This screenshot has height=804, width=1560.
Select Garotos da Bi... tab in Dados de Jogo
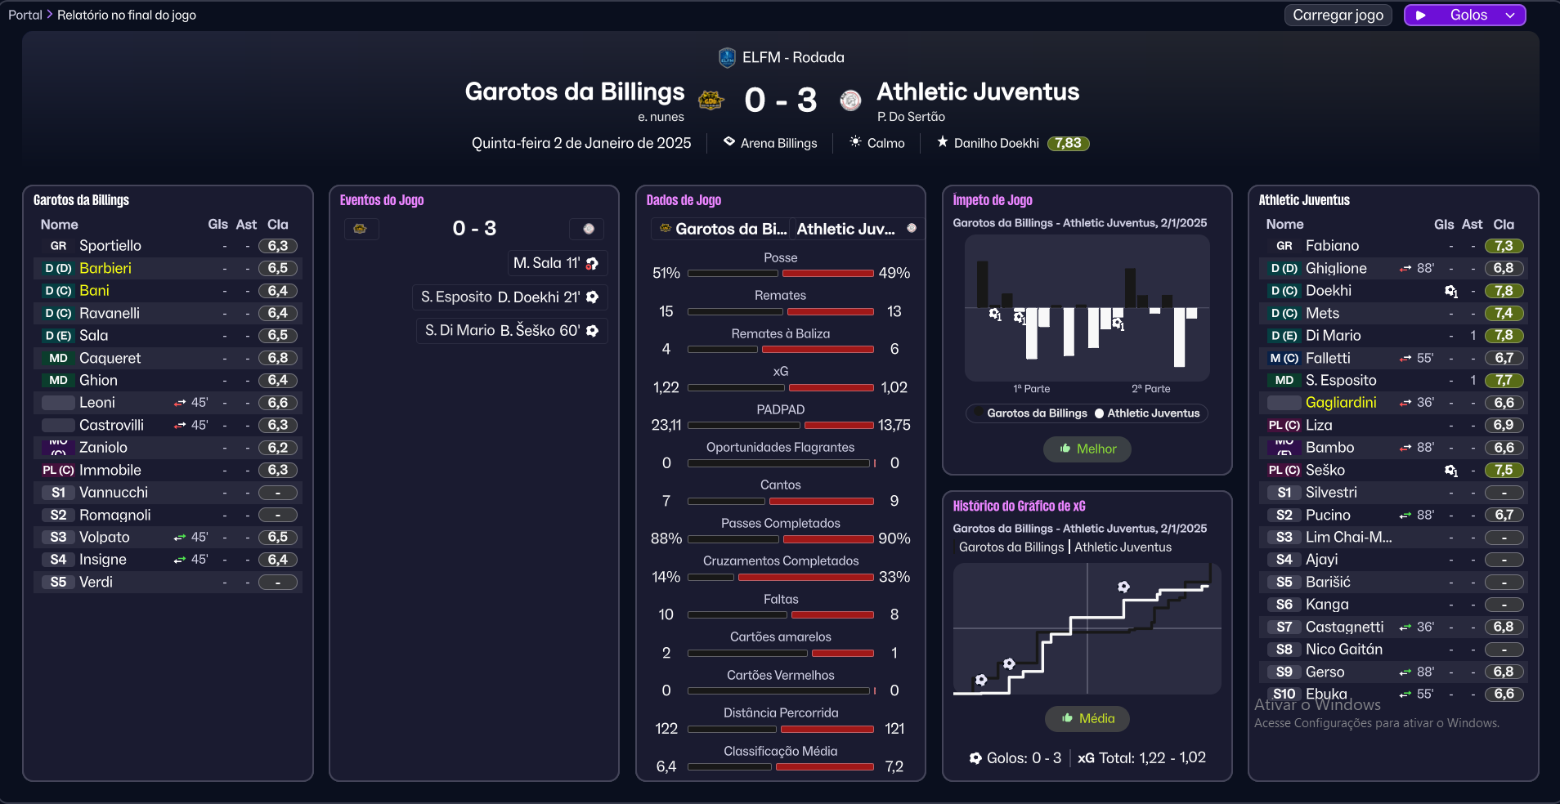click(x=723, y=230)
